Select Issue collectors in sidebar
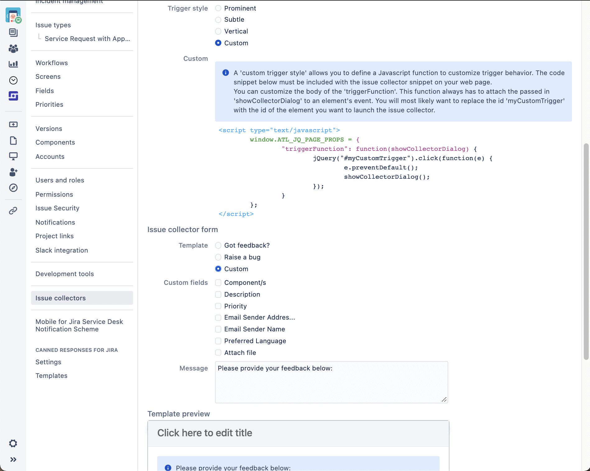This screenshot has height=471, width=590. pyautogui.click(x=82, y=298)
